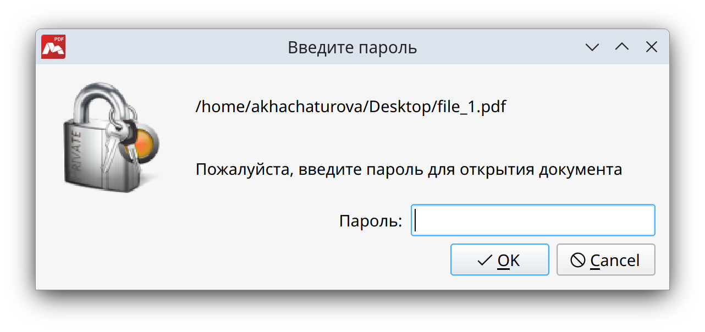This screenshot has height=332, width=705.
Task: Click the prohibition icon on Cancel button
Action: click(578, 260)
